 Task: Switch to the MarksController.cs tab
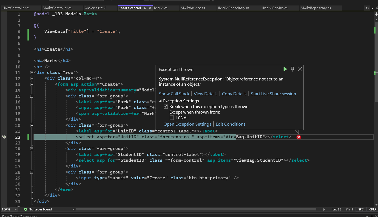(x=57, y=8)
